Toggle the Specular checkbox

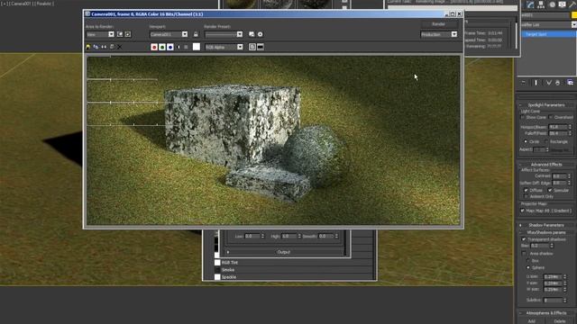pyautogui.click(x=550, y=190)
